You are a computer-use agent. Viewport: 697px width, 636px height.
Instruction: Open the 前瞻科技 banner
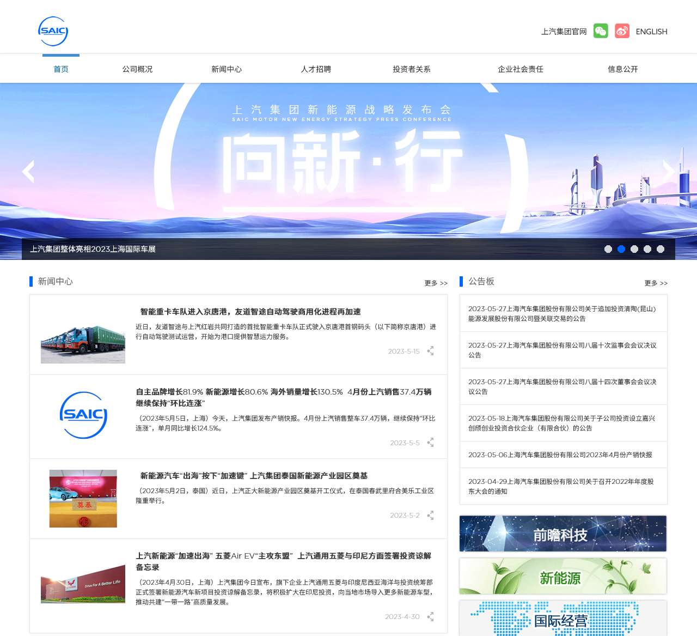563,534
